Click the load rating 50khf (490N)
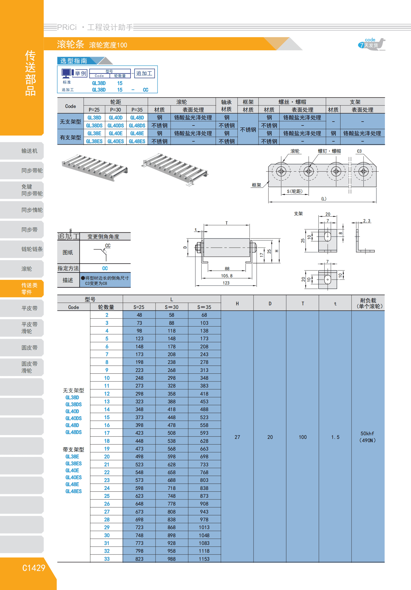 368,437
